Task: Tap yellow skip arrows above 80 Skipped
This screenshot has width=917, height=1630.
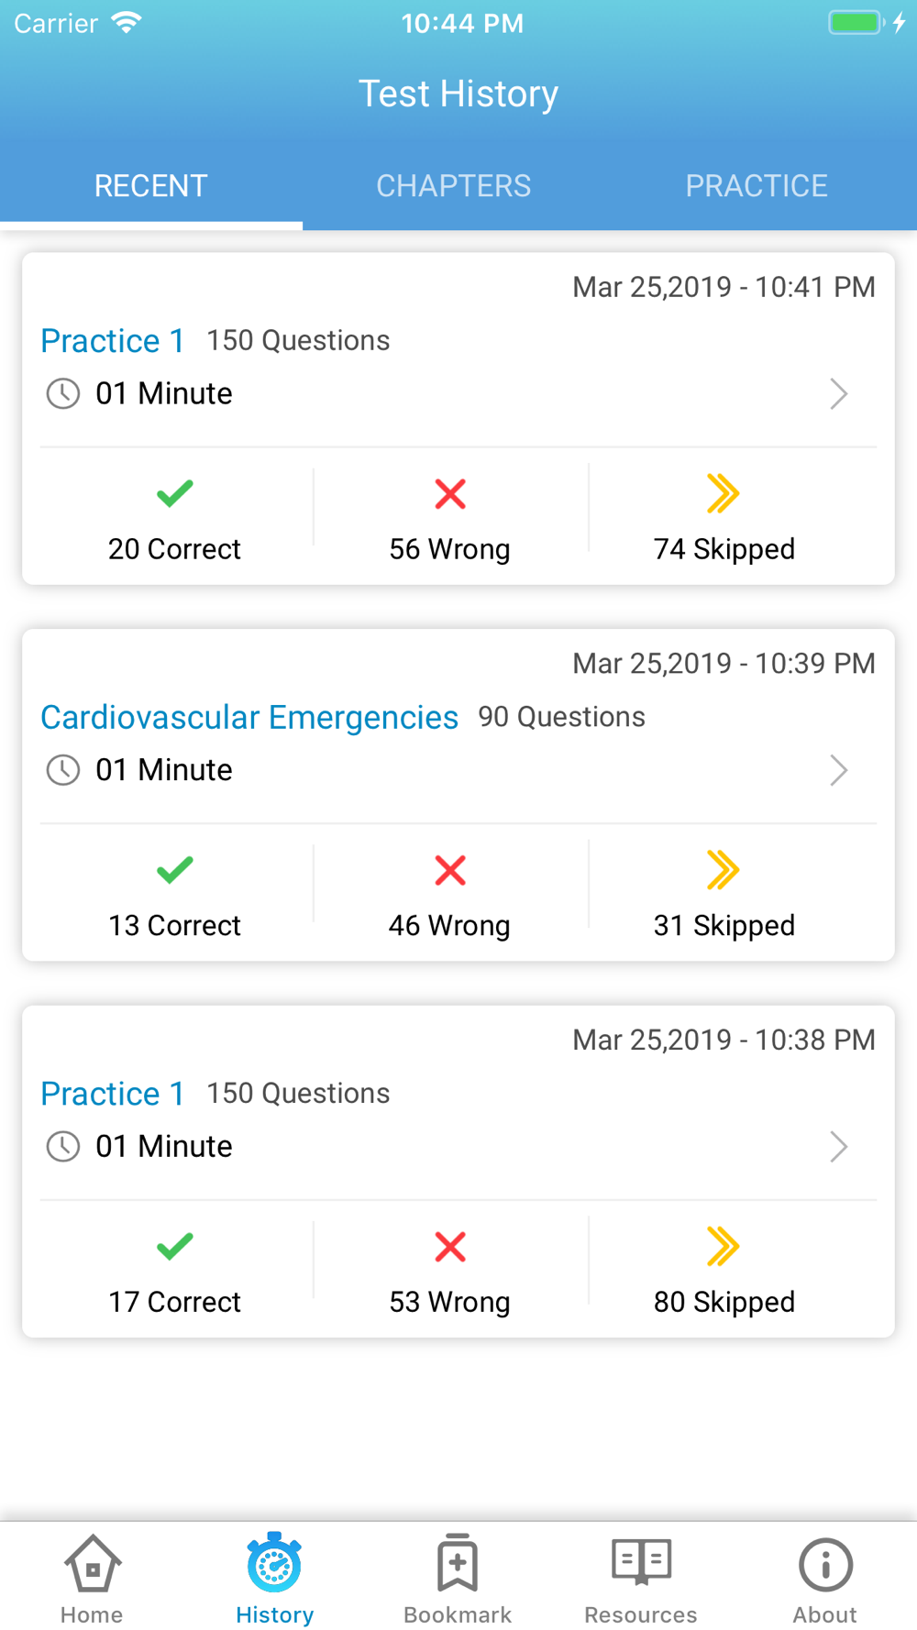Action: pos(724,1247)
